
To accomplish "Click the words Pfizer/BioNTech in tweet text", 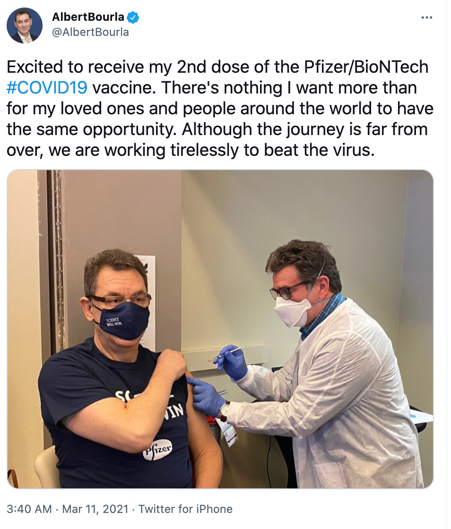I will coord(366,67).
